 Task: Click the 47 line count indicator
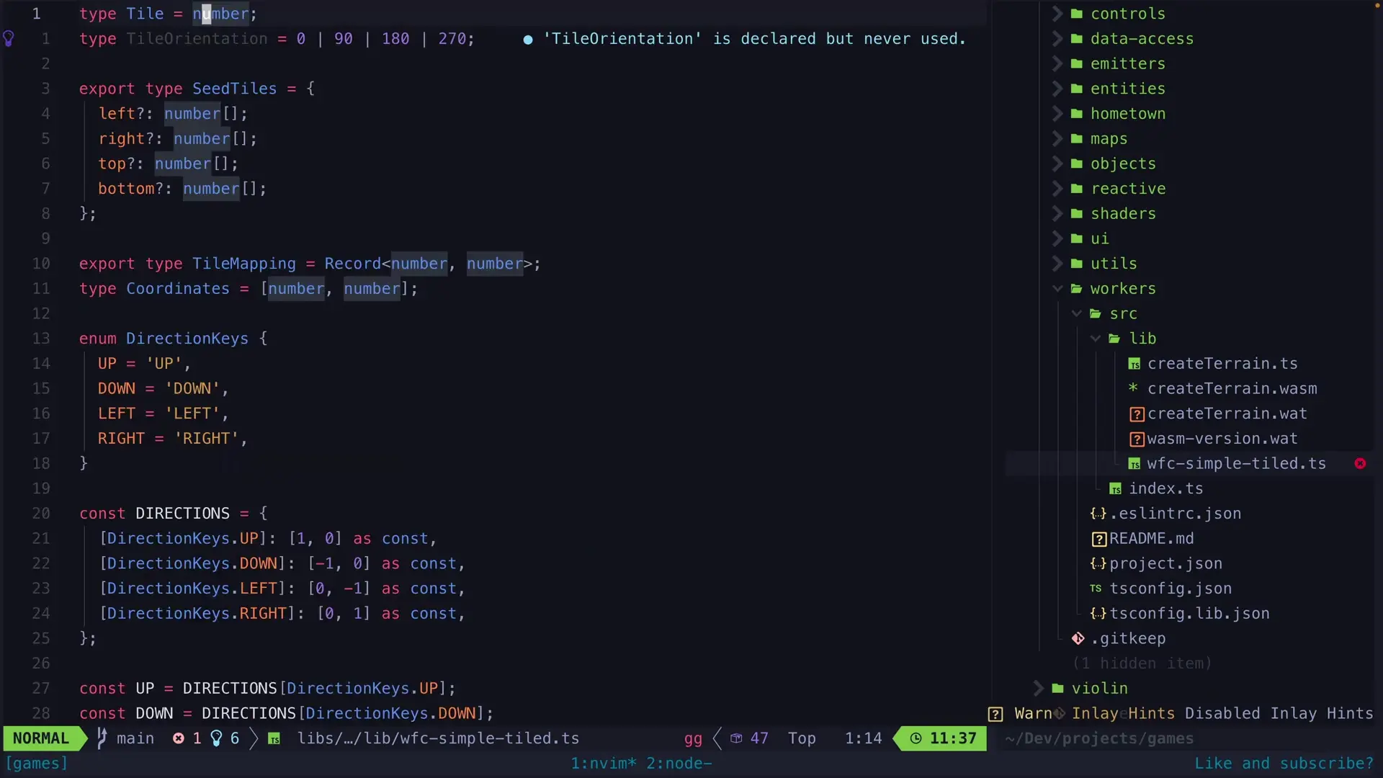point(759,738)
